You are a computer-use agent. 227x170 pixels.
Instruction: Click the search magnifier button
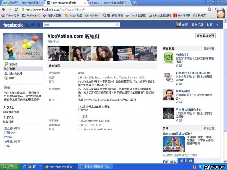coord(117,25)
